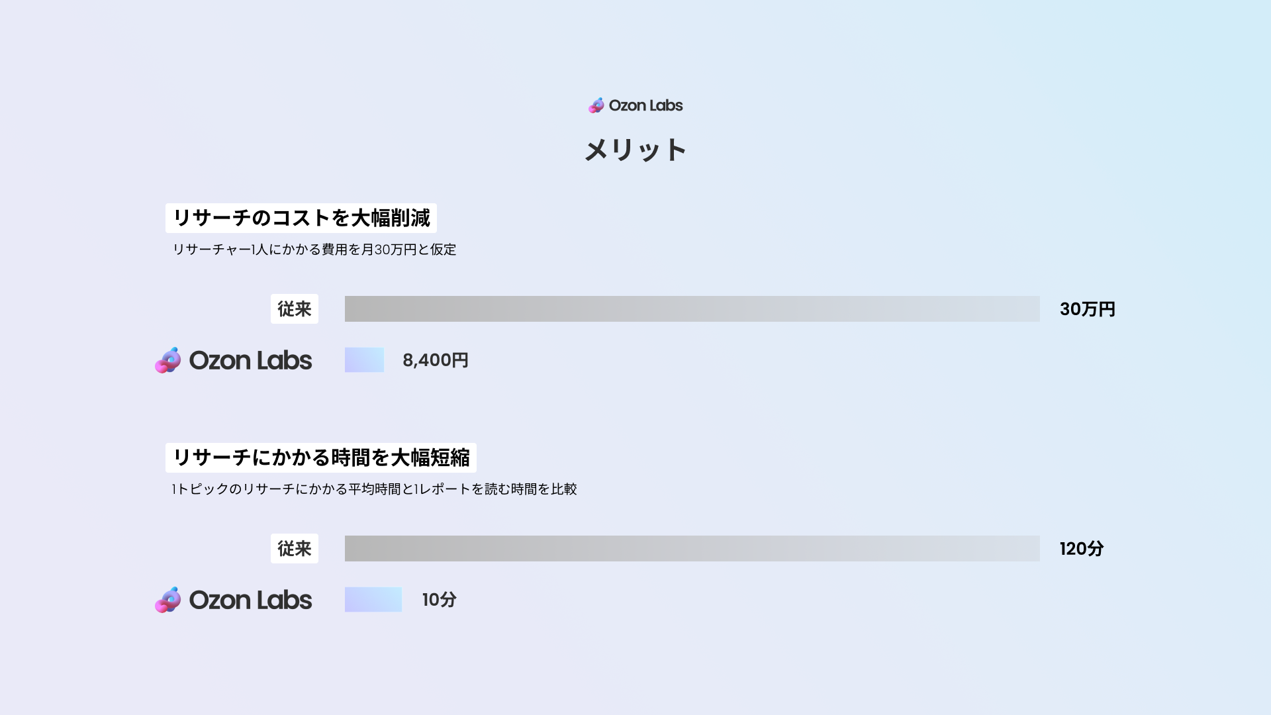Viewport: 1271px width, 715px height.
Task: Click the Ozon Labs swirl icon above the title
Action: coord(596,105)
